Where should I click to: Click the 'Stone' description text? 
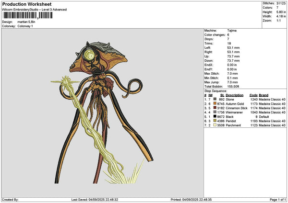pos(230,99)
